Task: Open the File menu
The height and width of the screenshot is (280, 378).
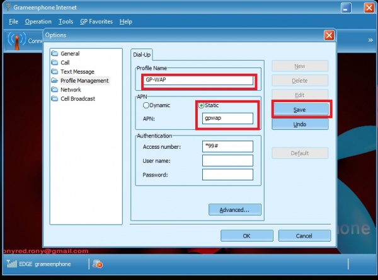Action: [13, 21]
